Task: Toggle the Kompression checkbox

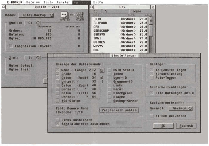Action: point(11,46)
